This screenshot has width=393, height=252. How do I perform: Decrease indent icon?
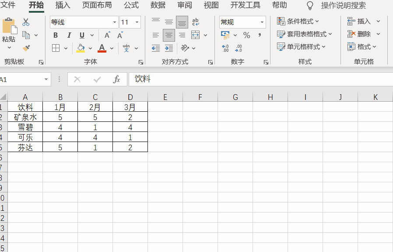point(156,48)
